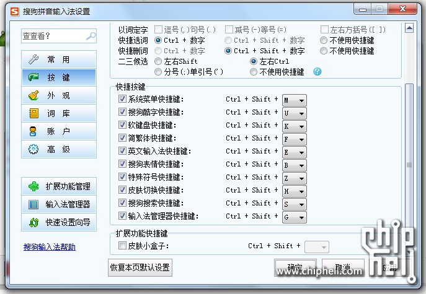Toggle 搜狗酷字快捷键 checkbox
The width and height of the screenshot is (426, 294).
point(122,112)
